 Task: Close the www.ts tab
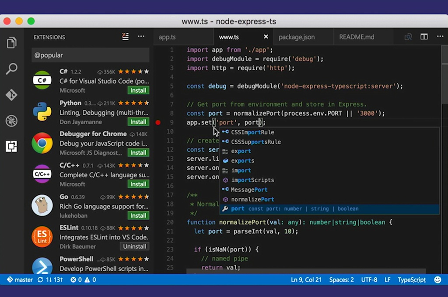(x=266, y=37)
